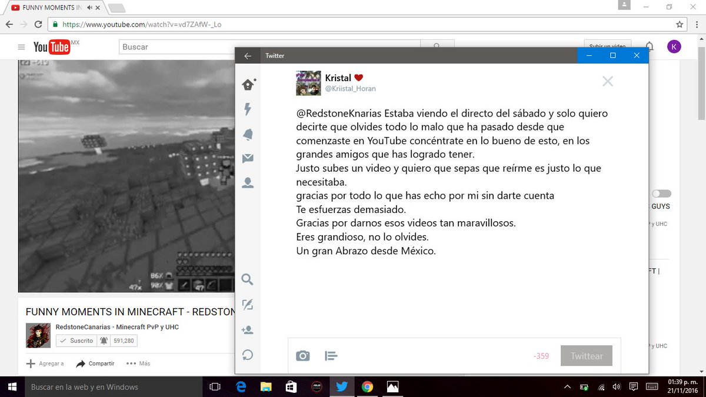706x397 pixels.
Task: Open Notifications bell in Twitter sidebar
Action: (248, 134)
